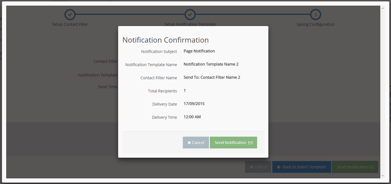391x184 pixels.
Task: Click the Saving Configuration step label
Action: [x=315, y=24]
